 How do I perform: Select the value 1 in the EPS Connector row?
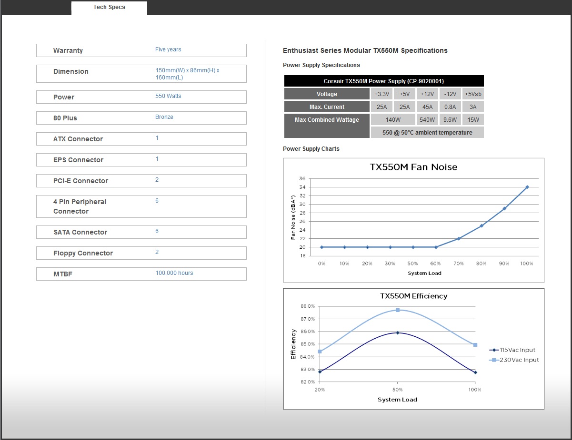coord(157,159)
